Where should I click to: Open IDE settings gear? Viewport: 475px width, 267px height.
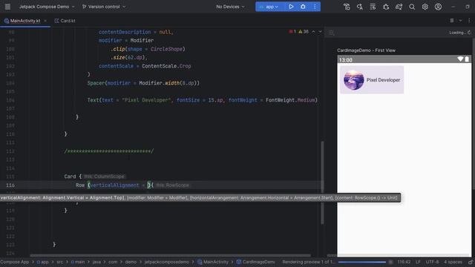click(x=425, y=7)
